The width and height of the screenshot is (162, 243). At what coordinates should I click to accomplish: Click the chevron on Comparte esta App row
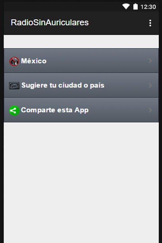click(150, 110)
